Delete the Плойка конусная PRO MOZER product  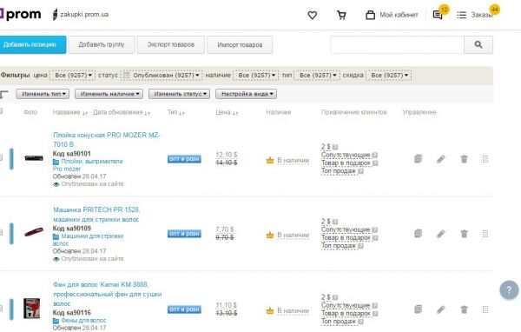coord(465,159)
